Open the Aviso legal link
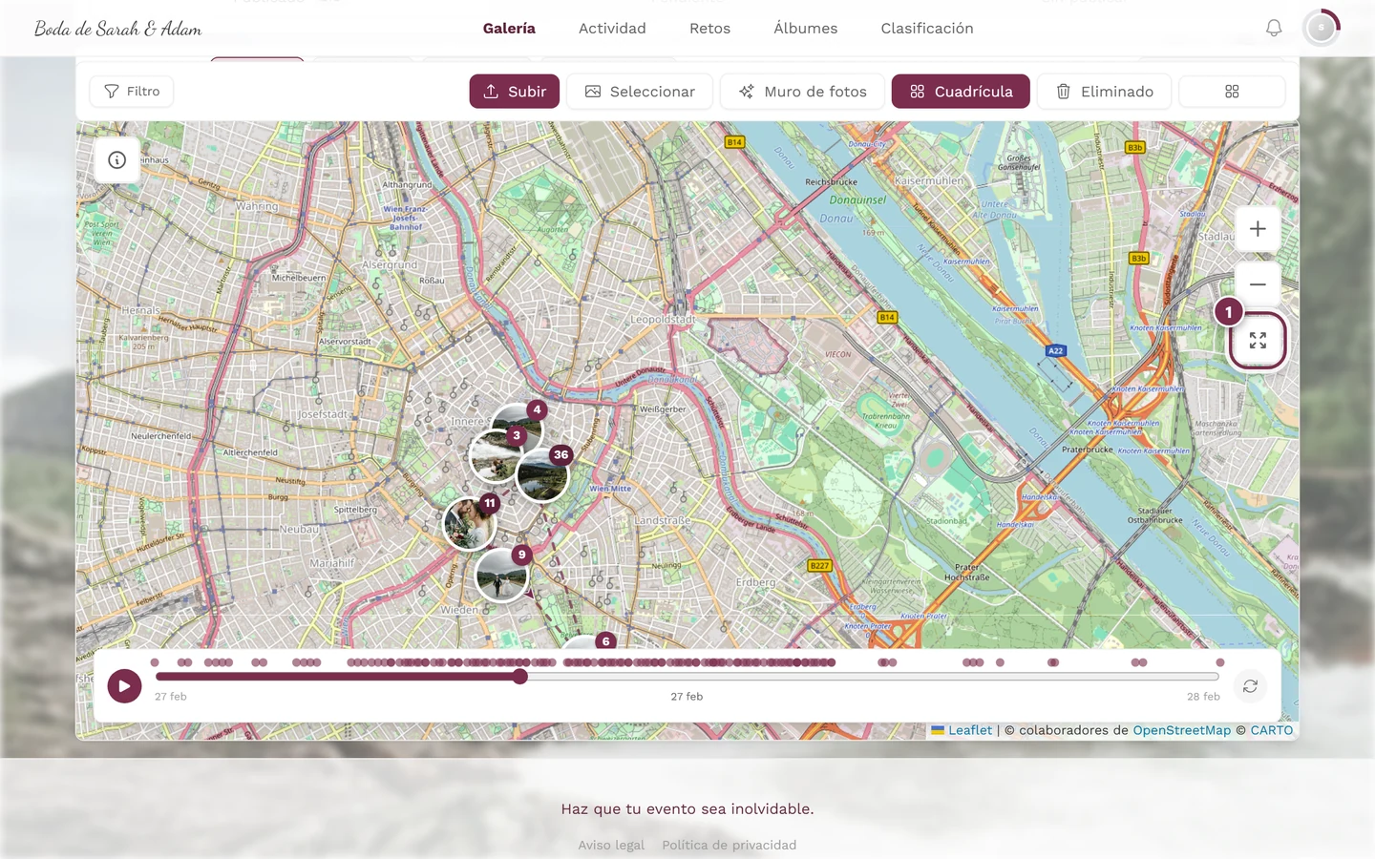The image size is (1375, 859). (x=611, y=845)
